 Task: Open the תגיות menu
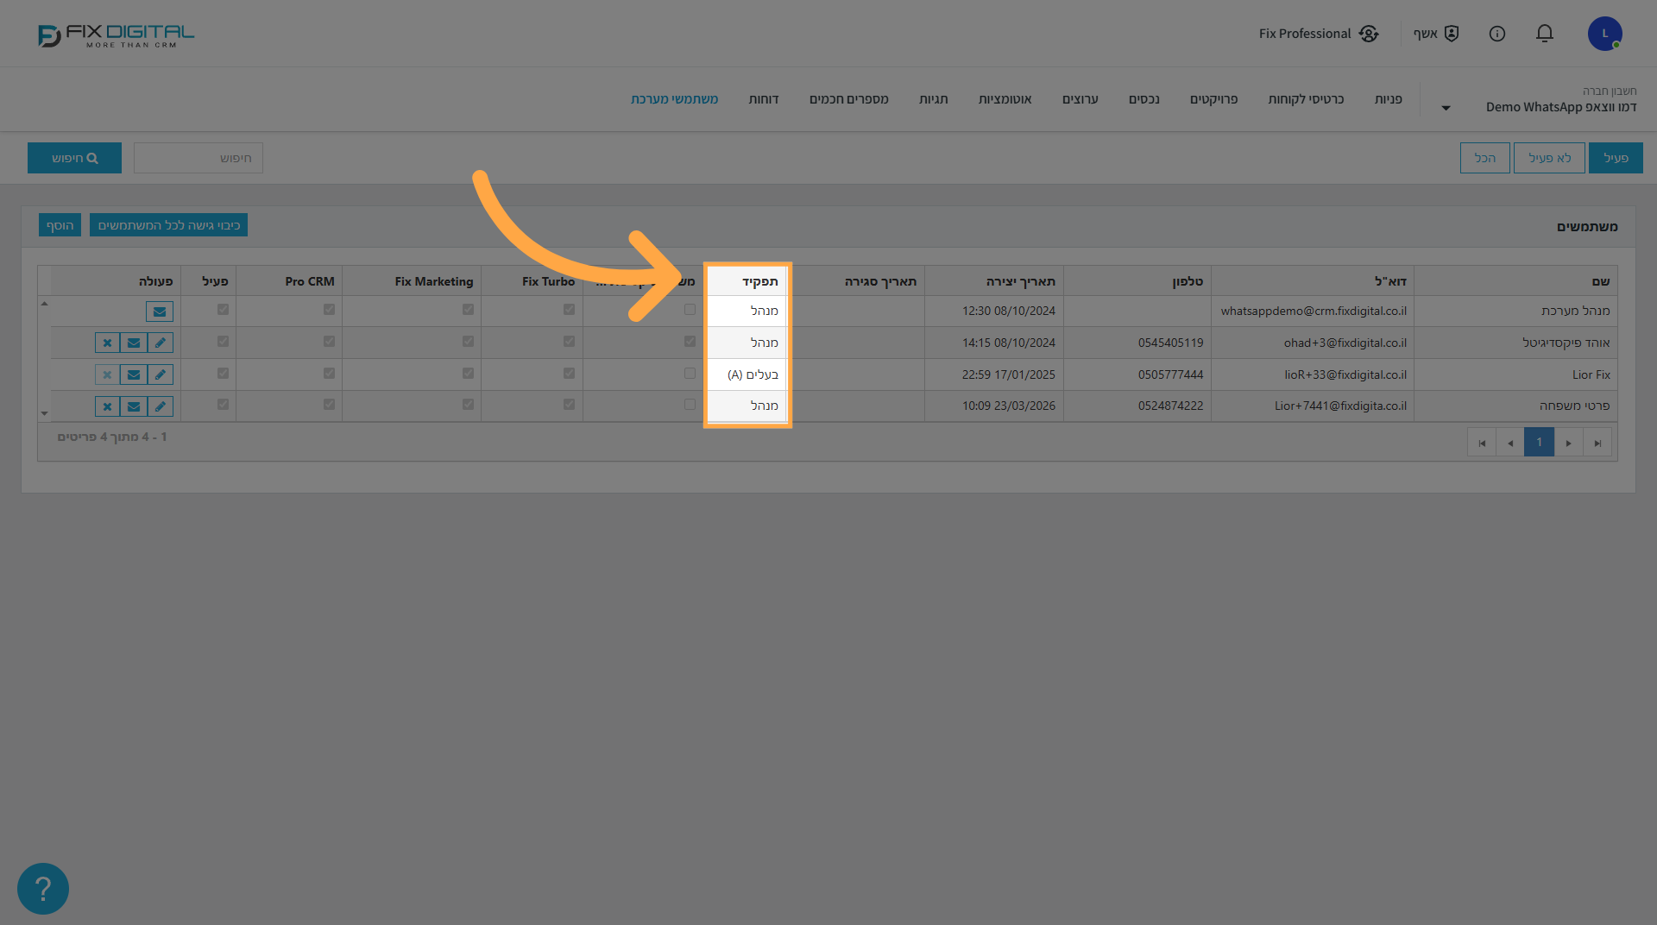point(933,99)
